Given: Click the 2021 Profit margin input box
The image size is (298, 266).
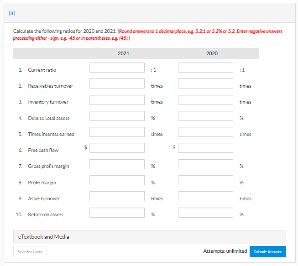Looking at the screenshot, I should click(117, 180).
